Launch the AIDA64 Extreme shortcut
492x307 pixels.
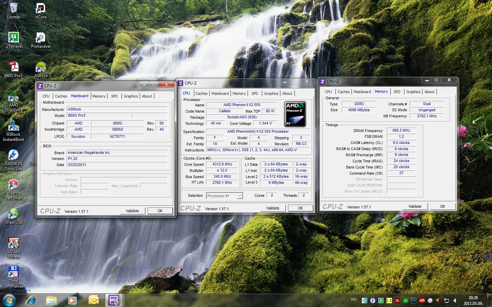pos(14,248)
